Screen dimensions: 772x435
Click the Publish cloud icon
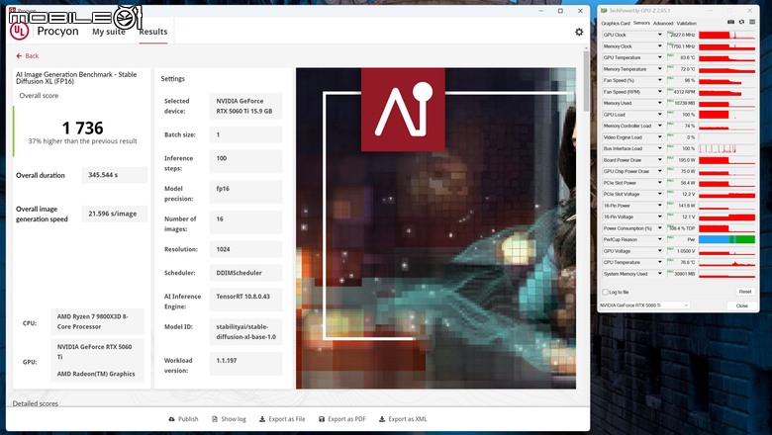tap(171, 419)
